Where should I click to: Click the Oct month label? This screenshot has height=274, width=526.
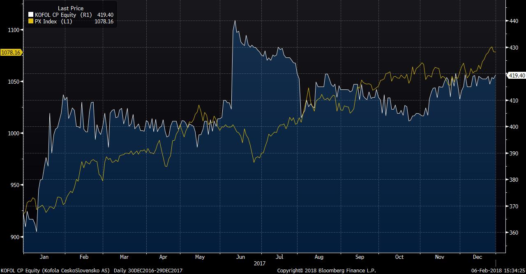pos(399,257)
